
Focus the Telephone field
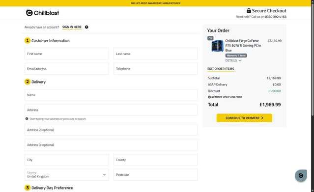155,69
